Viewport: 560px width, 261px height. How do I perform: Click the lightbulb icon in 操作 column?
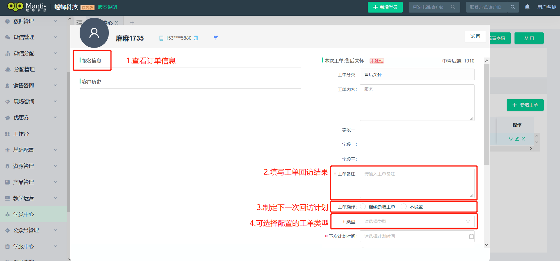pos(511,139)
